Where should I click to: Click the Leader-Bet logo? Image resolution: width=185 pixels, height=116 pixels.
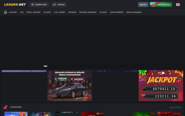tap(15, 5)
